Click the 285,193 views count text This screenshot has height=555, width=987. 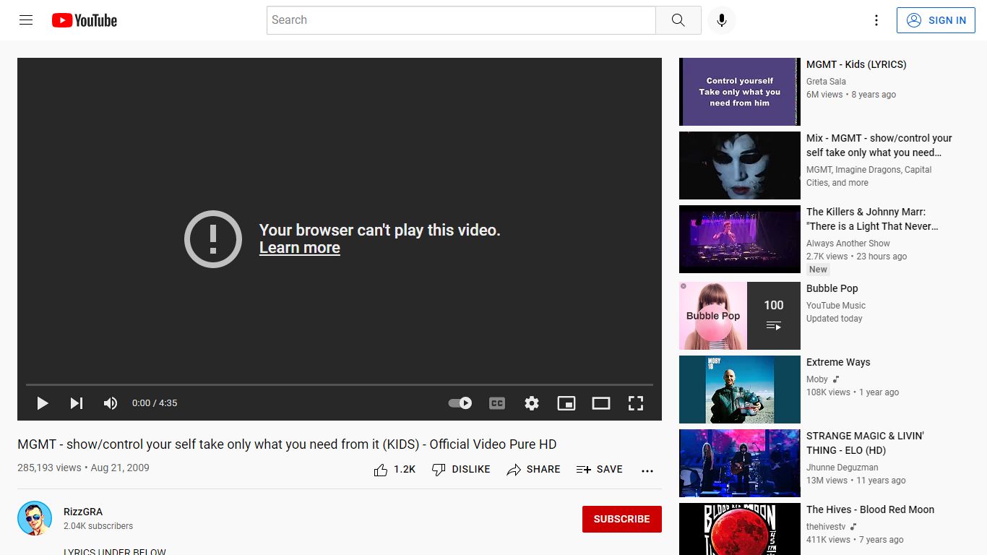point(49,468)
